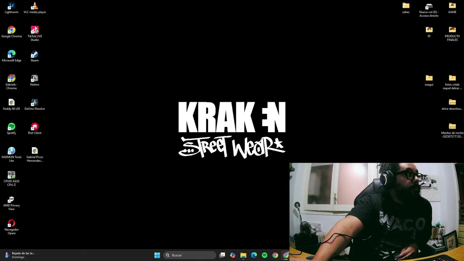
Task: Select the drive-download zipped folder
Action: tap(452, 104)
